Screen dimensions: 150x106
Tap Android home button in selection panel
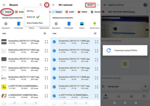(x=75, y=103)
